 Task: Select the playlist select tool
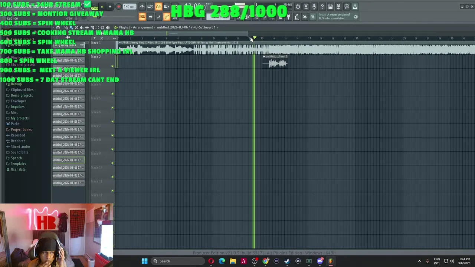pos(97,27)
